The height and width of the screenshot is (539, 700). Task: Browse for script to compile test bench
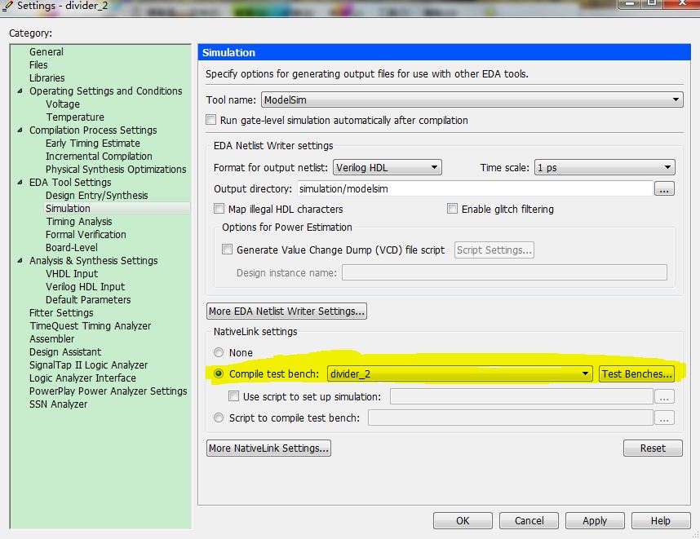point(664,418)
